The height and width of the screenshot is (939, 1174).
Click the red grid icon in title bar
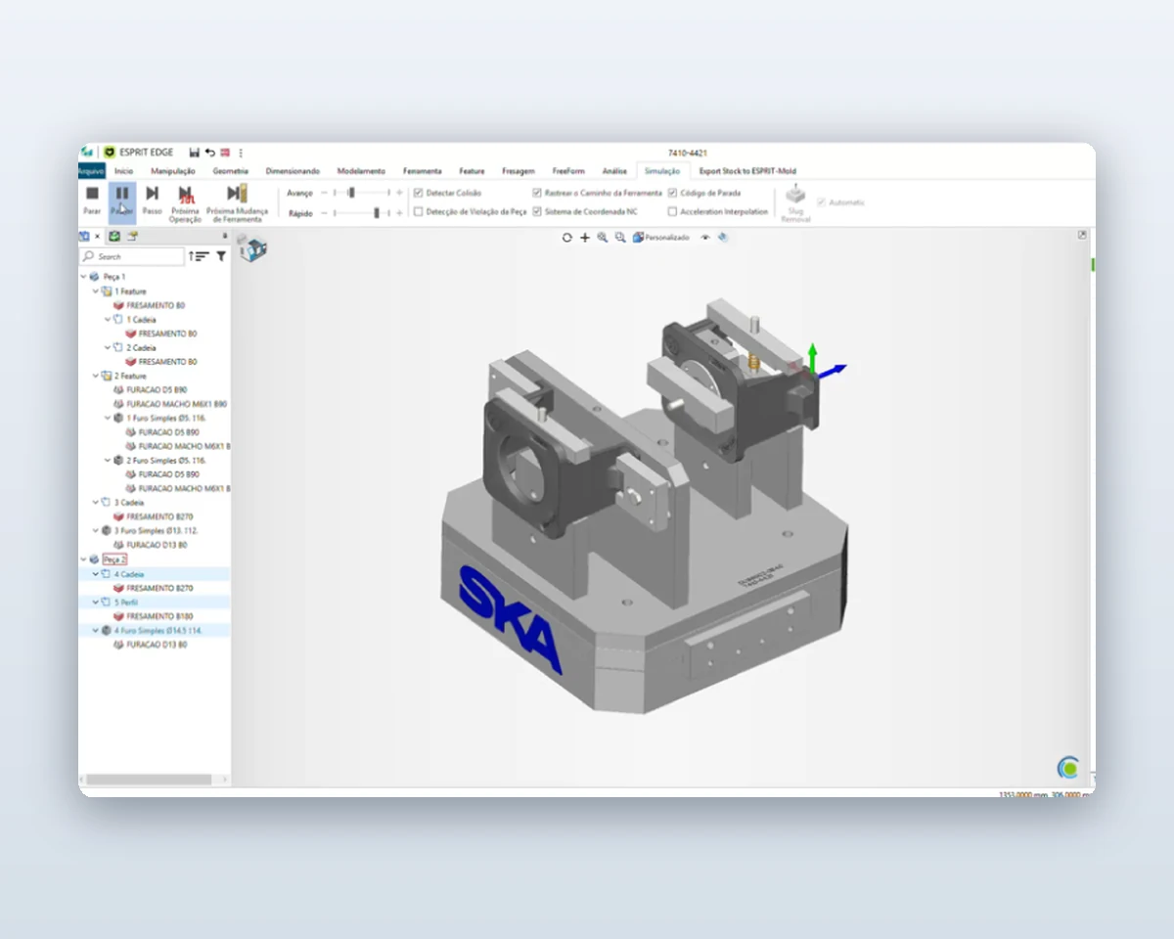coord(225,153)
